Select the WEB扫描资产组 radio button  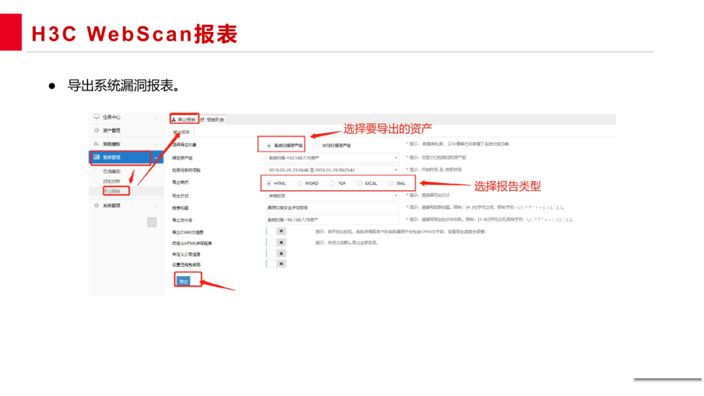[x=317, y=145]
